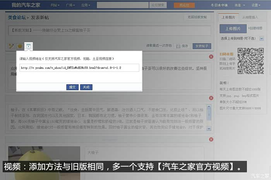
Task: Go to 美食论坛 breadcrumb link
Action: click(17, 17)
